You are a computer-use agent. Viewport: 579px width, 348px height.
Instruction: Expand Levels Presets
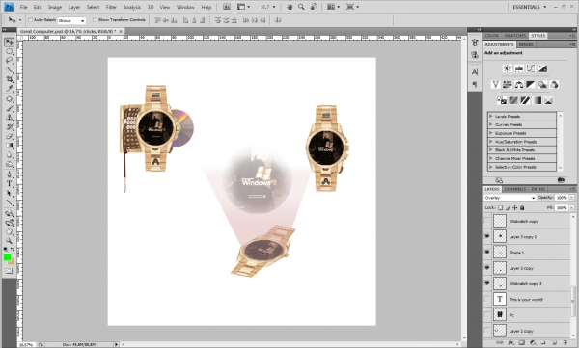point(491,116)
